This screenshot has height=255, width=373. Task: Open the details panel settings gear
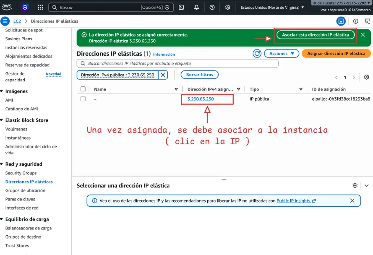(x=355, y=185)
